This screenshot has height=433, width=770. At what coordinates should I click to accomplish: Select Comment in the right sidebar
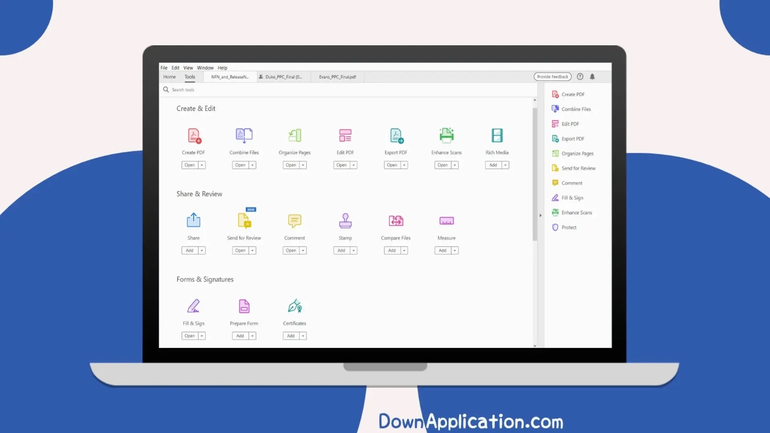[x=567, y=183]
